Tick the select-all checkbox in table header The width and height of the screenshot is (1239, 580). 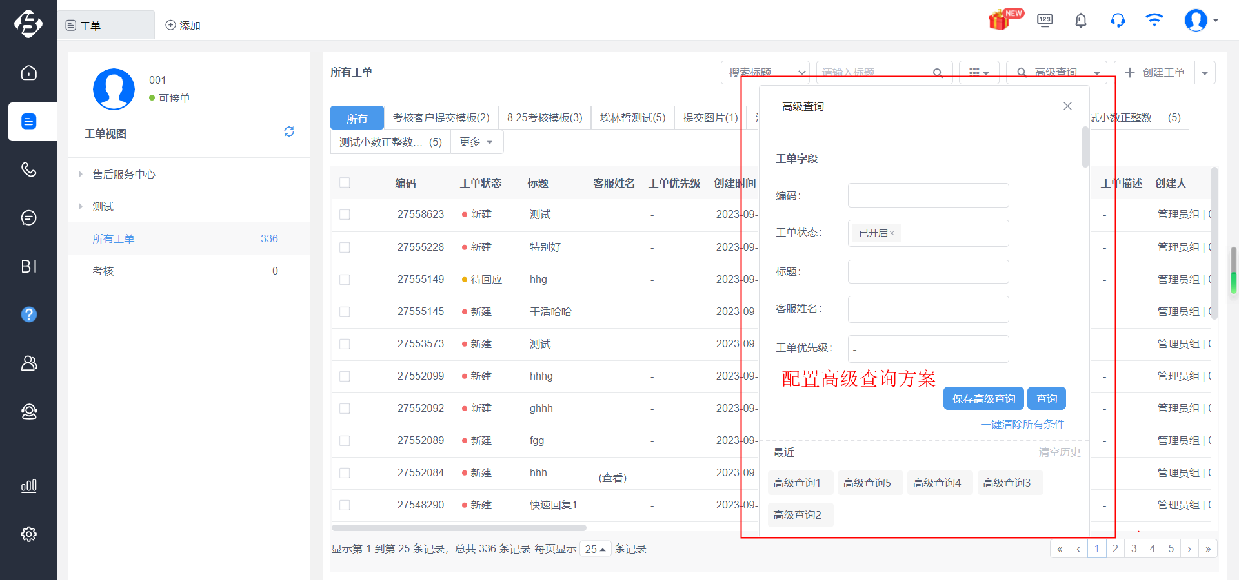(x=345, y=183)
